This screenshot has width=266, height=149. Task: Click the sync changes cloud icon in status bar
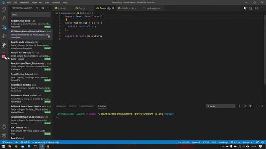(17, 142)
